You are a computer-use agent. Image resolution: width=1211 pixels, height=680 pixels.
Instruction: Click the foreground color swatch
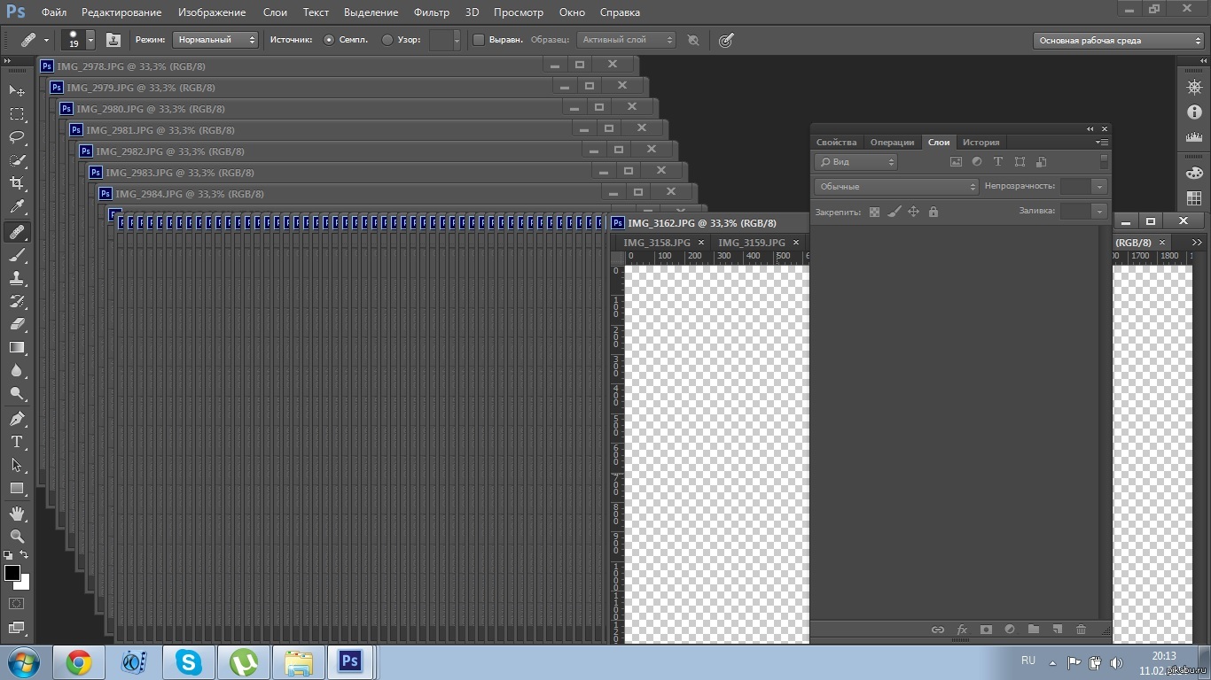point(12,573)
